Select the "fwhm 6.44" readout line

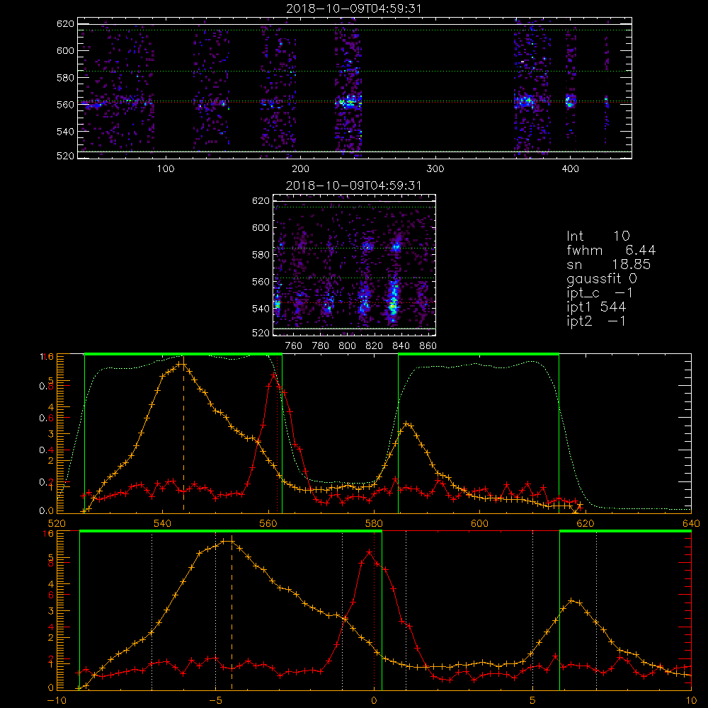click(x=612, y=250)
